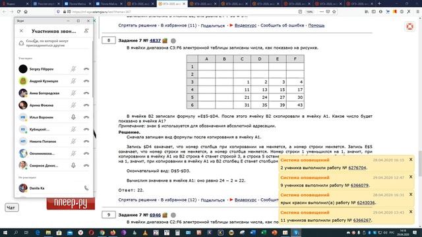Click В избранное (11) at the top
This screenshot has width=422, height=237.
179,26
